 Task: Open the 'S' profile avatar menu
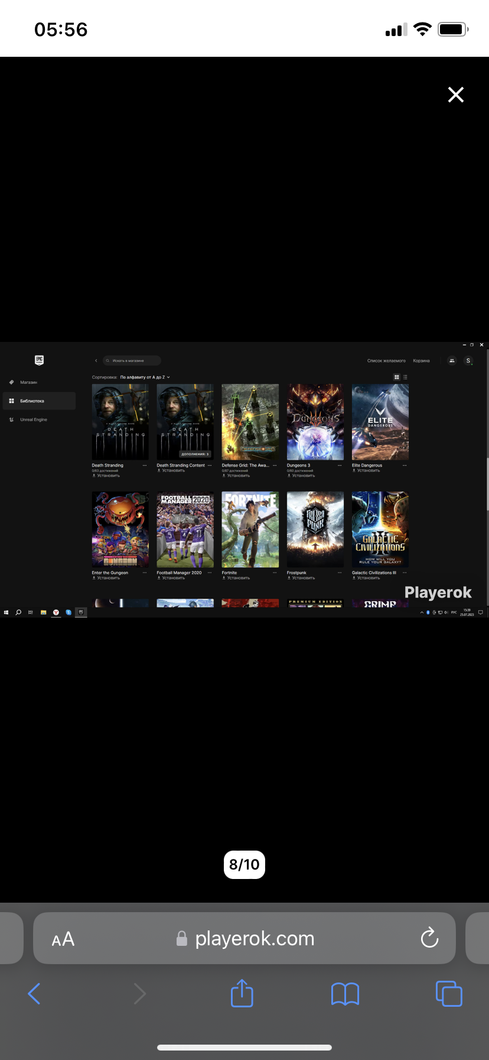point(468,360)
